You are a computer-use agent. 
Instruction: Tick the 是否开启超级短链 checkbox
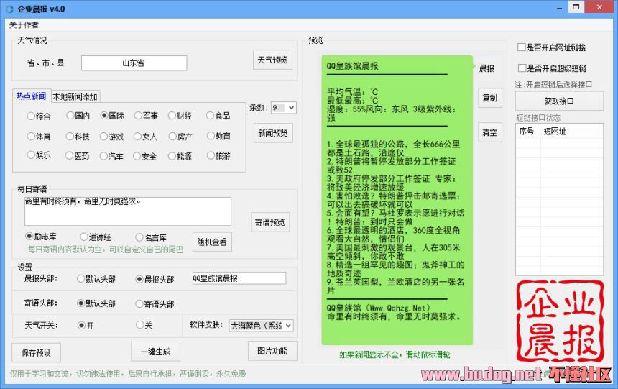point(522,68)
